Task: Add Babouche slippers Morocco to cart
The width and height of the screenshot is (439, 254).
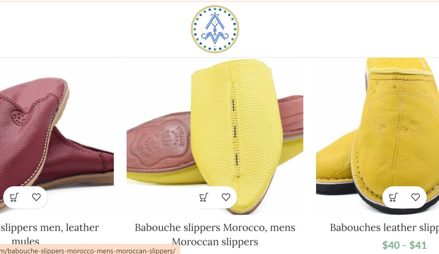Action: [203, 197]
